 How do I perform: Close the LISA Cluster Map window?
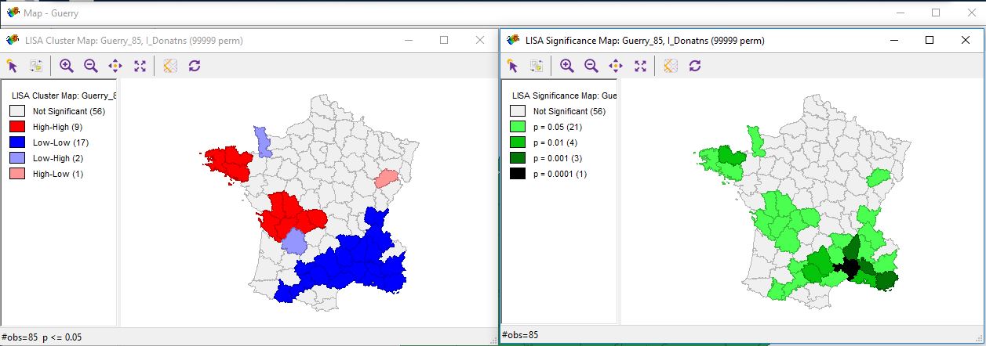click(x=480, y=40)
